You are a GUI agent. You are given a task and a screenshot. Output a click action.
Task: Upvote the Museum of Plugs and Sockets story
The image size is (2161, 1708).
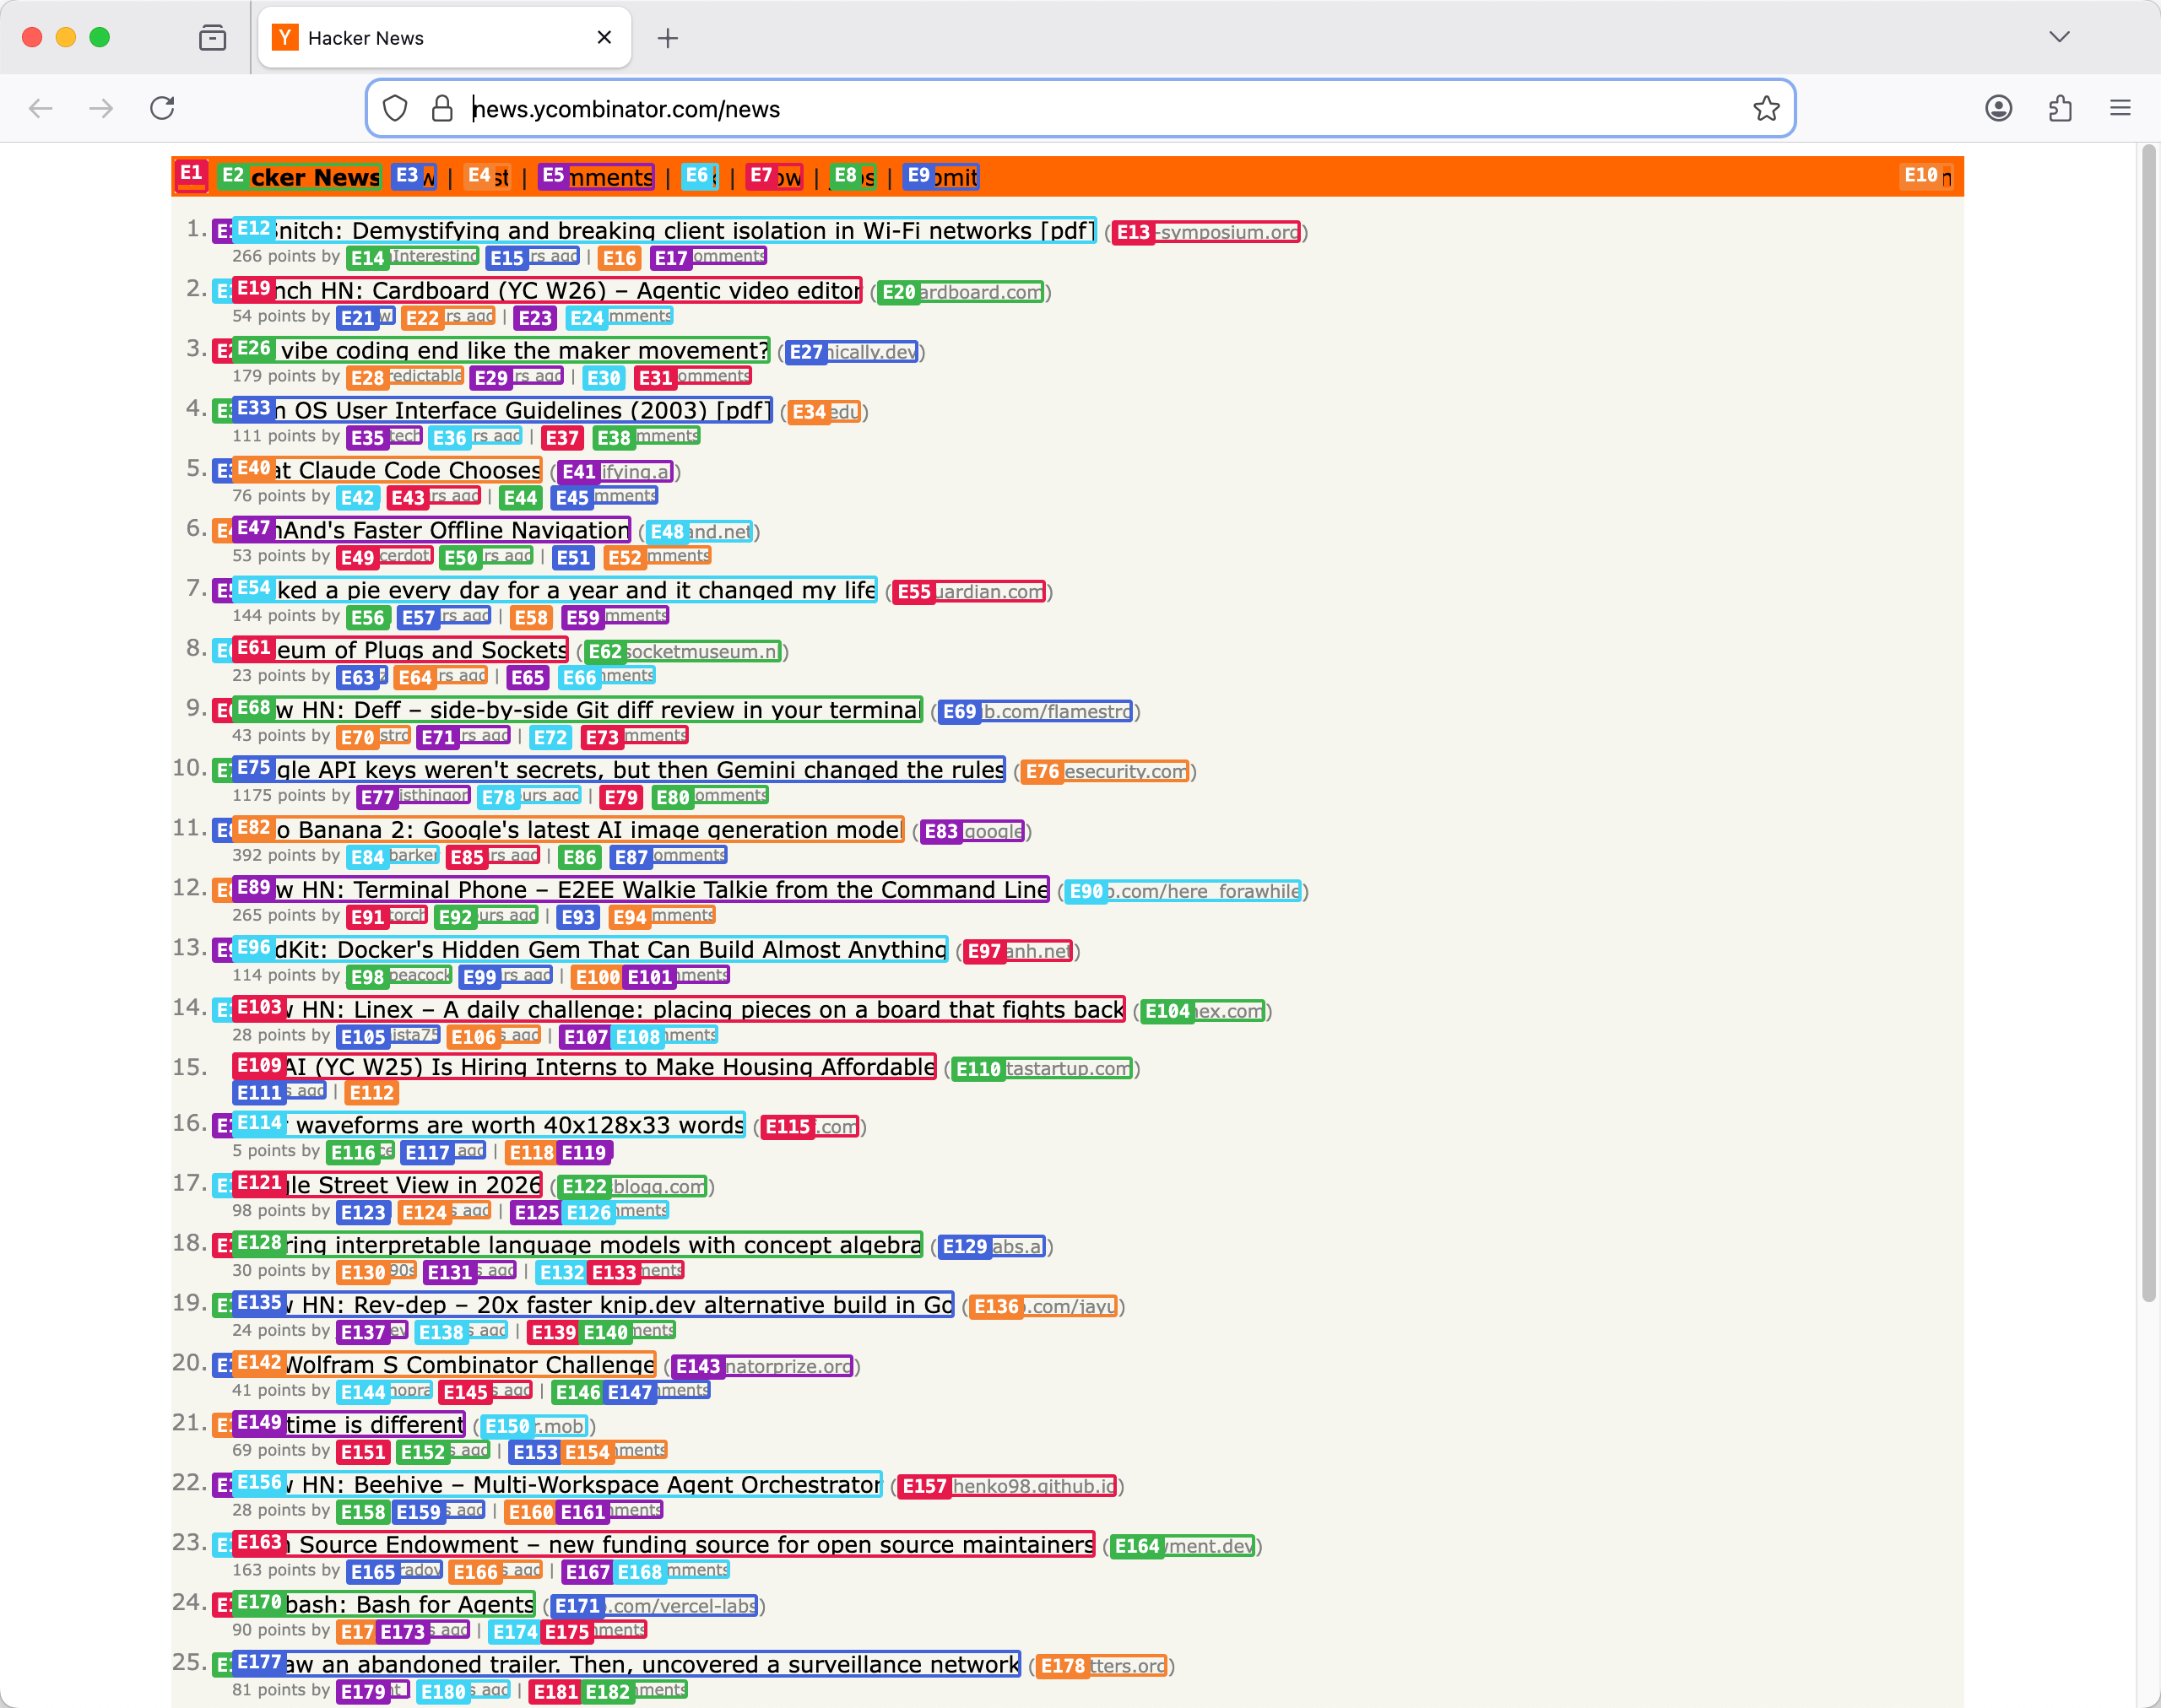pos(223,652)
